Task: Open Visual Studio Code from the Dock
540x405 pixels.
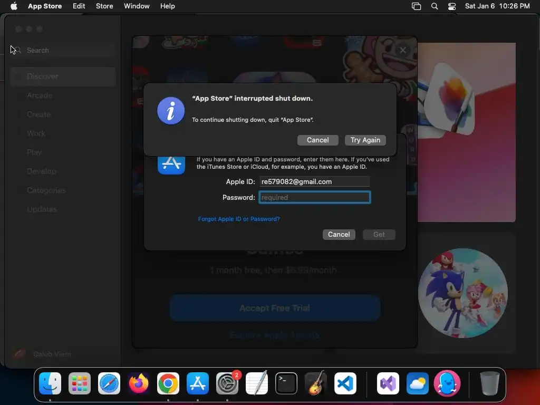Action: click(345, 383)
